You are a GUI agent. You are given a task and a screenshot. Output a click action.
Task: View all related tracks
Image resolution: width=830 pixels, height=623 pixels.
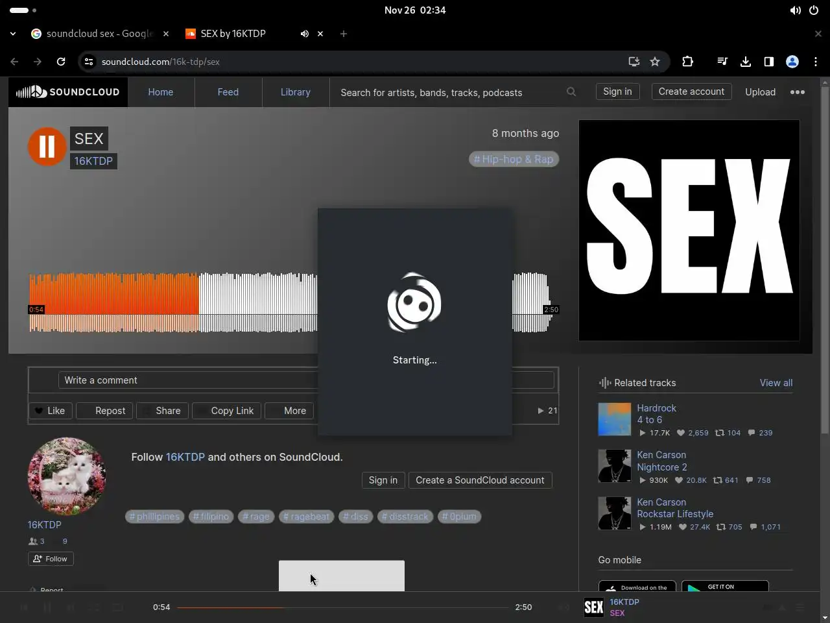776,383
